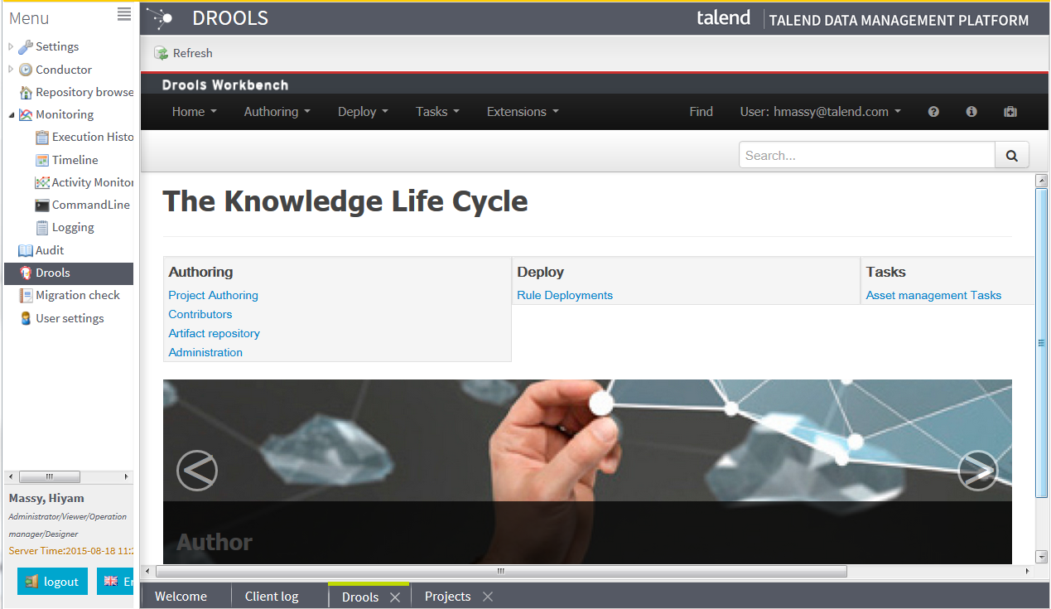Click the horizontal scrollbar right arrow
Viewport: 1051px width, 609px height.
tap(1028, 571)
